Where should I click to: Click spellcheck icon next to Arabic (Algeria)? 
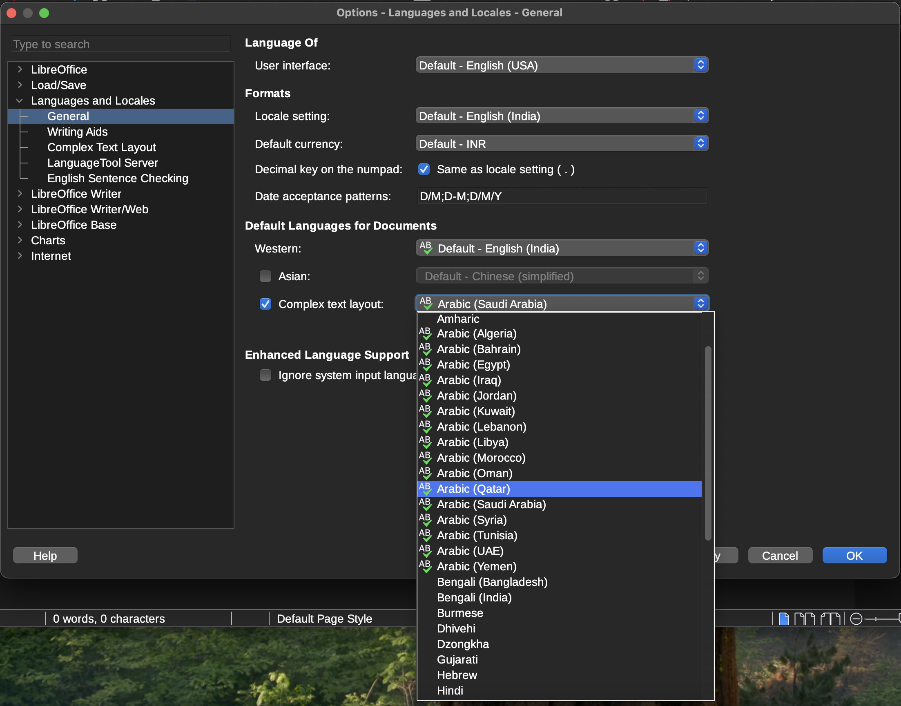click(425, 333)
